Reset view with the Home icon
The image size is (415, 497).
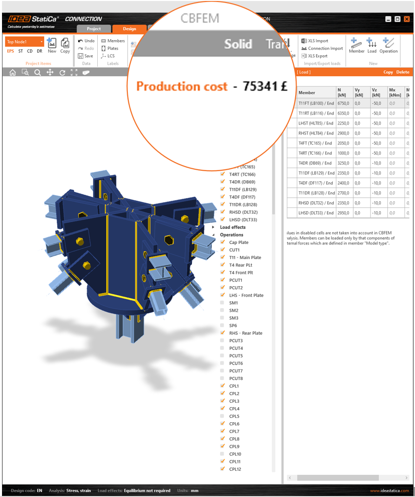coord(13,73)
